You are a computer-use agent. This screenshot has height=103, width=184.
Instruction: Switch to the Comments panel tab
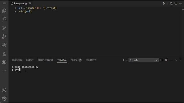(x=91, y=60)
